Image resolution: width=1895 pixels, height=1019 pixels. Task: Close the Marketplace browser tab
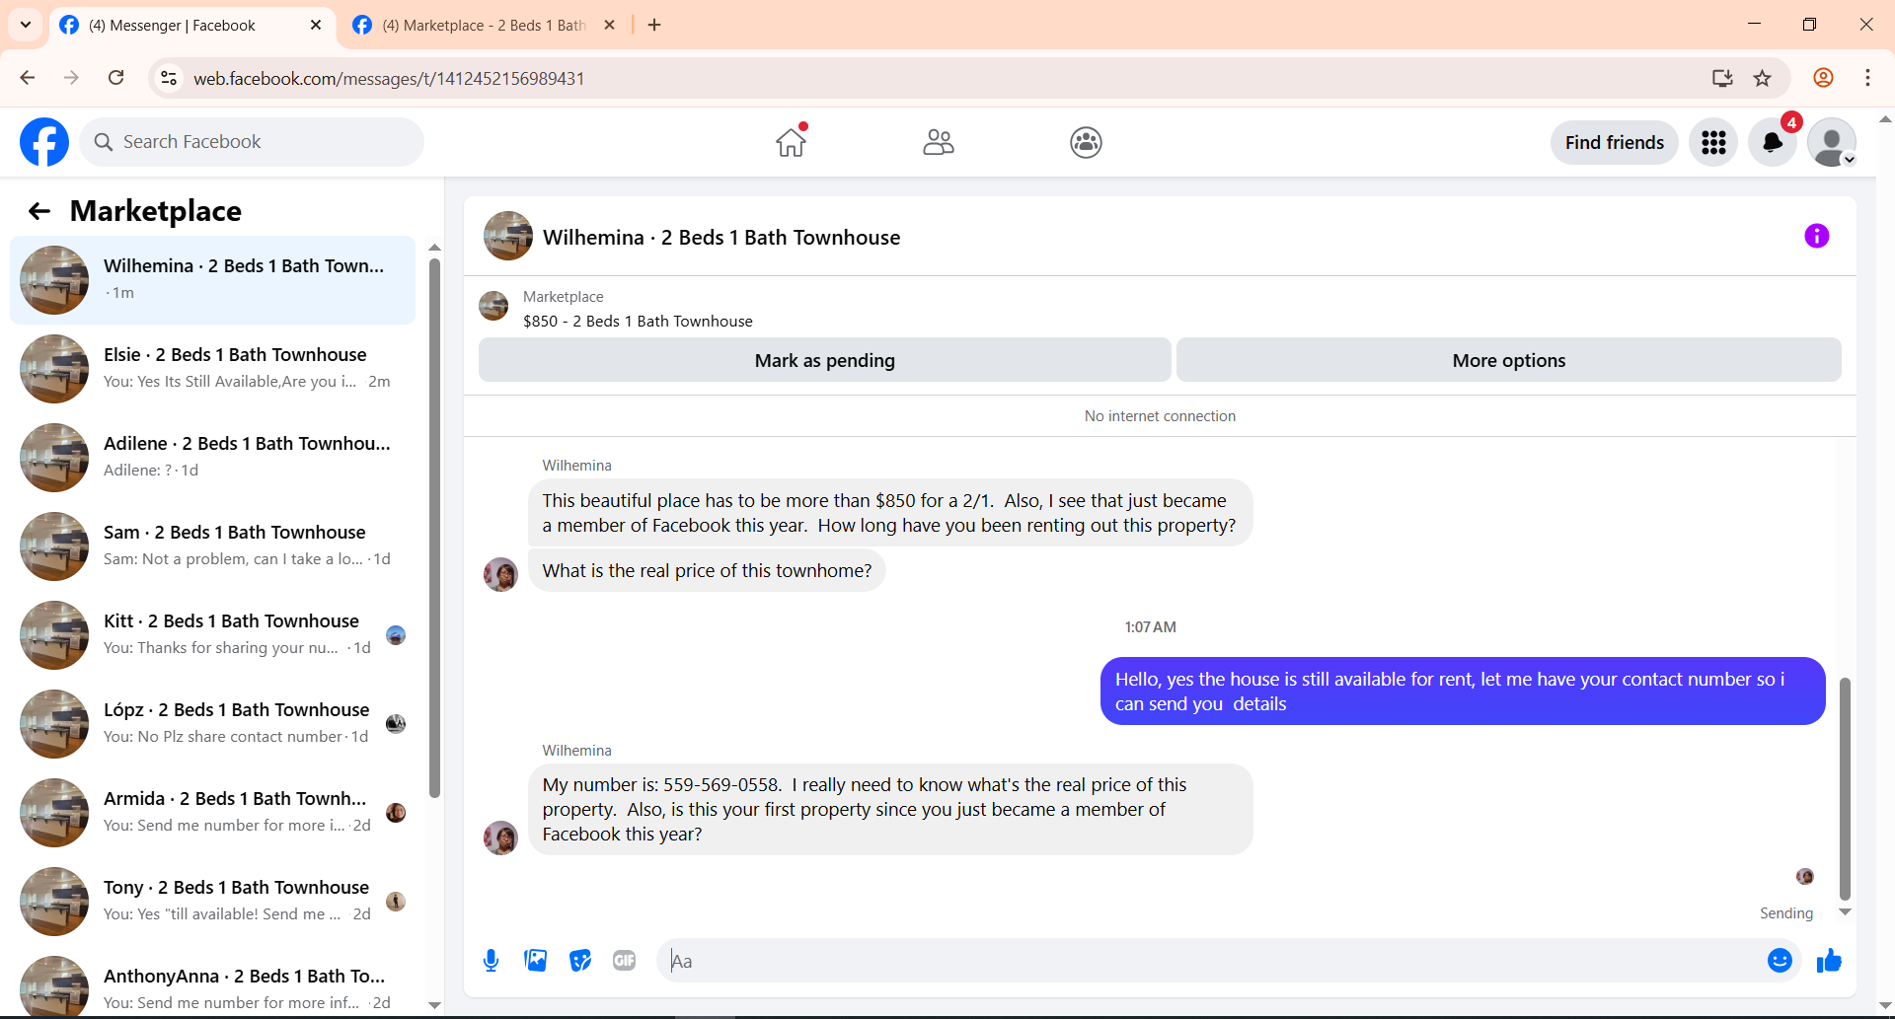(x=609, y=25)
